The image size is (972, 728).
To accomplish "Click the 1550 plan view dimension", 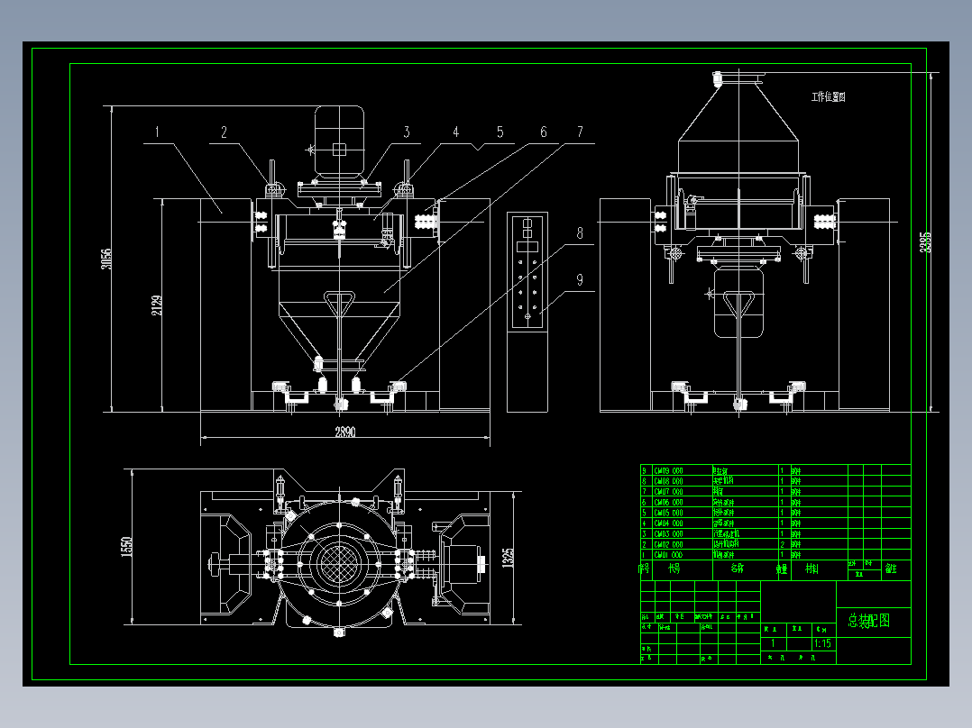I will [127, 547].
